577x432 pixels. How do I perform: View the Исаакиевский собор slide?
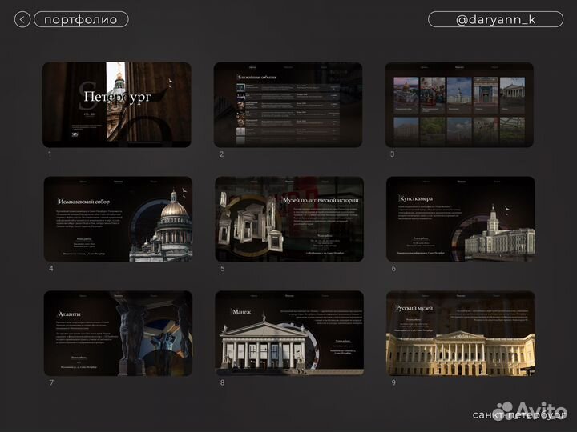coord(117,219)
